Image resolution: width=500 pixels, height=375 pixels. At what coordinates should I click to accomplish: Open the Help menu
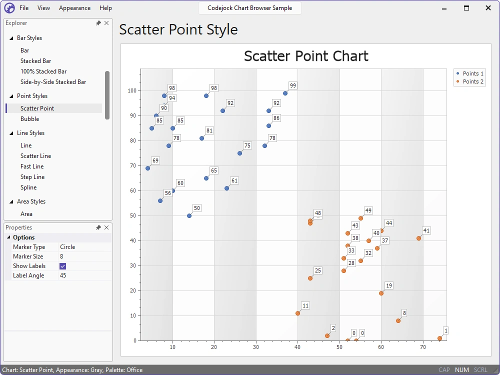[x=105, y=8]
